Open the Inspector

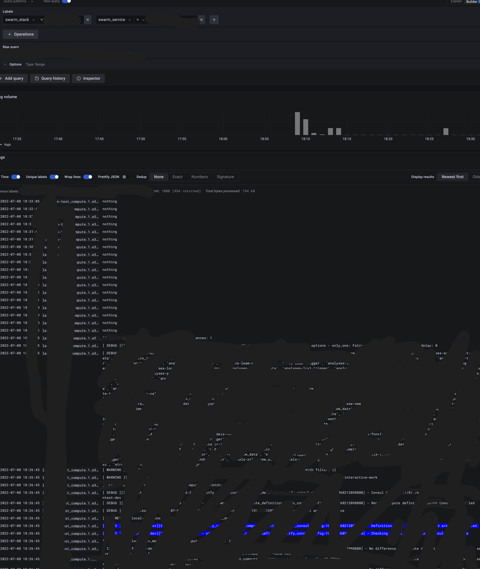pyautogui.click(x=89, y=79)
